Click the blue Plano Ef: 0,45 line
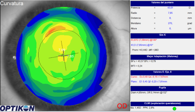The width and height of the screenshot is (195, 112). 149,82
